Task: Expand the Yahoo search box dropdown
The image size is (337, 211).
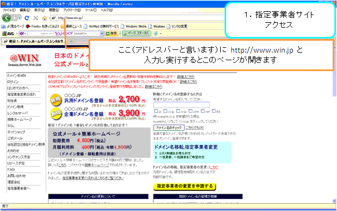Action: click(x=102, y=34)
